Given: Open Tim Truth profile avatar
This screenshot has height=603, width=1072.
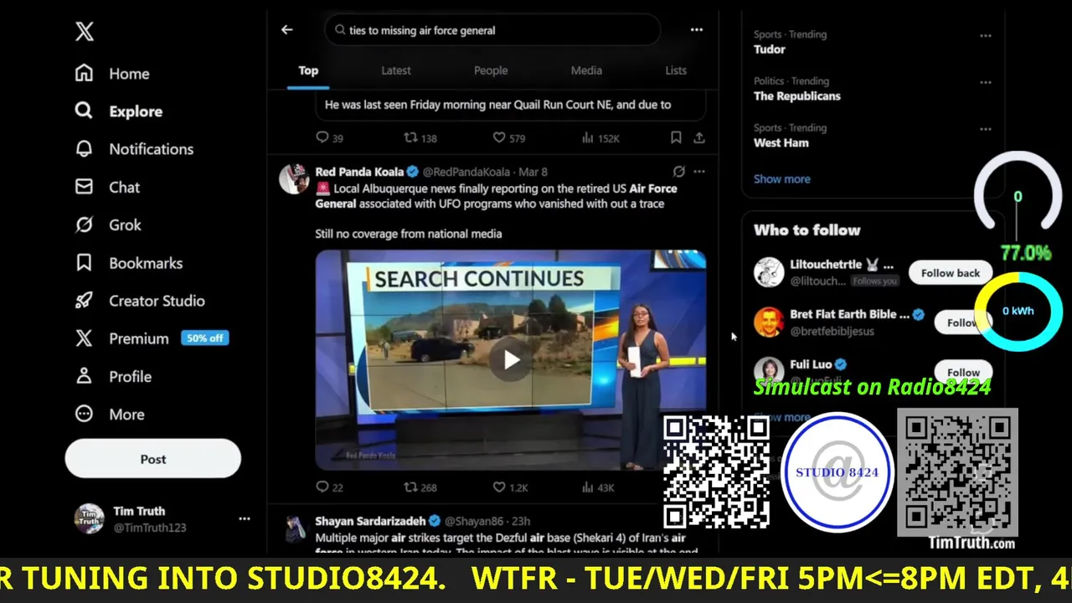Looking at the screenshot, I should coord(90,518).
